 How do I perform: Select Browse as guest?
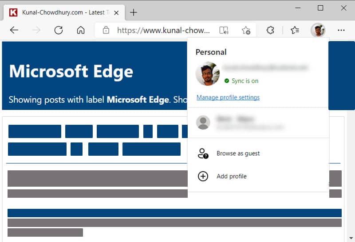(258, 153)
